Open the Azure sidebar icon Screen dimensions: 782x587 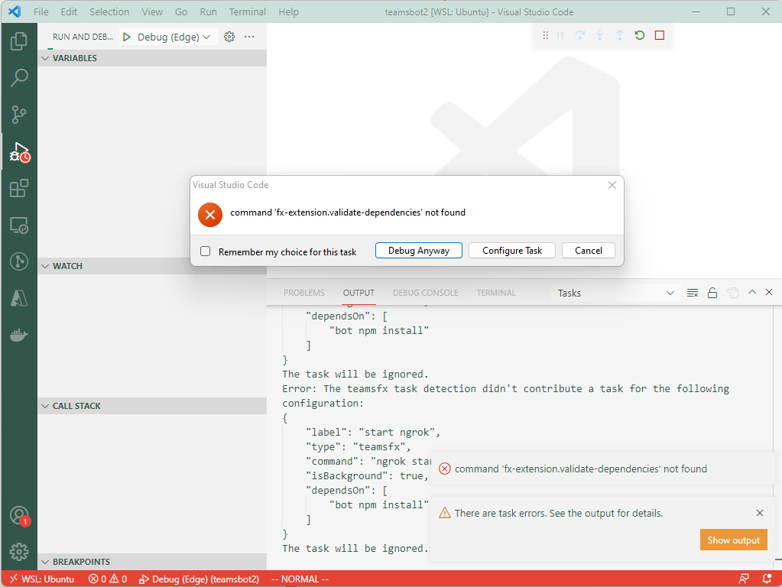[18, 297]
